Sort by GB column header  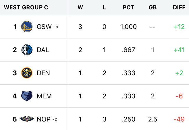point(153,7)
